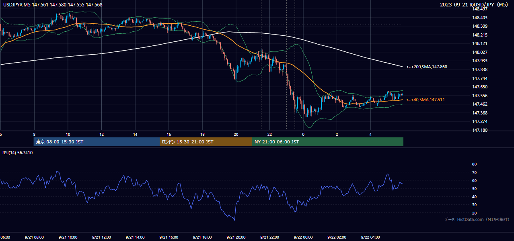
Task: Click the HistData.com data source credit
Action: (477, 219)
